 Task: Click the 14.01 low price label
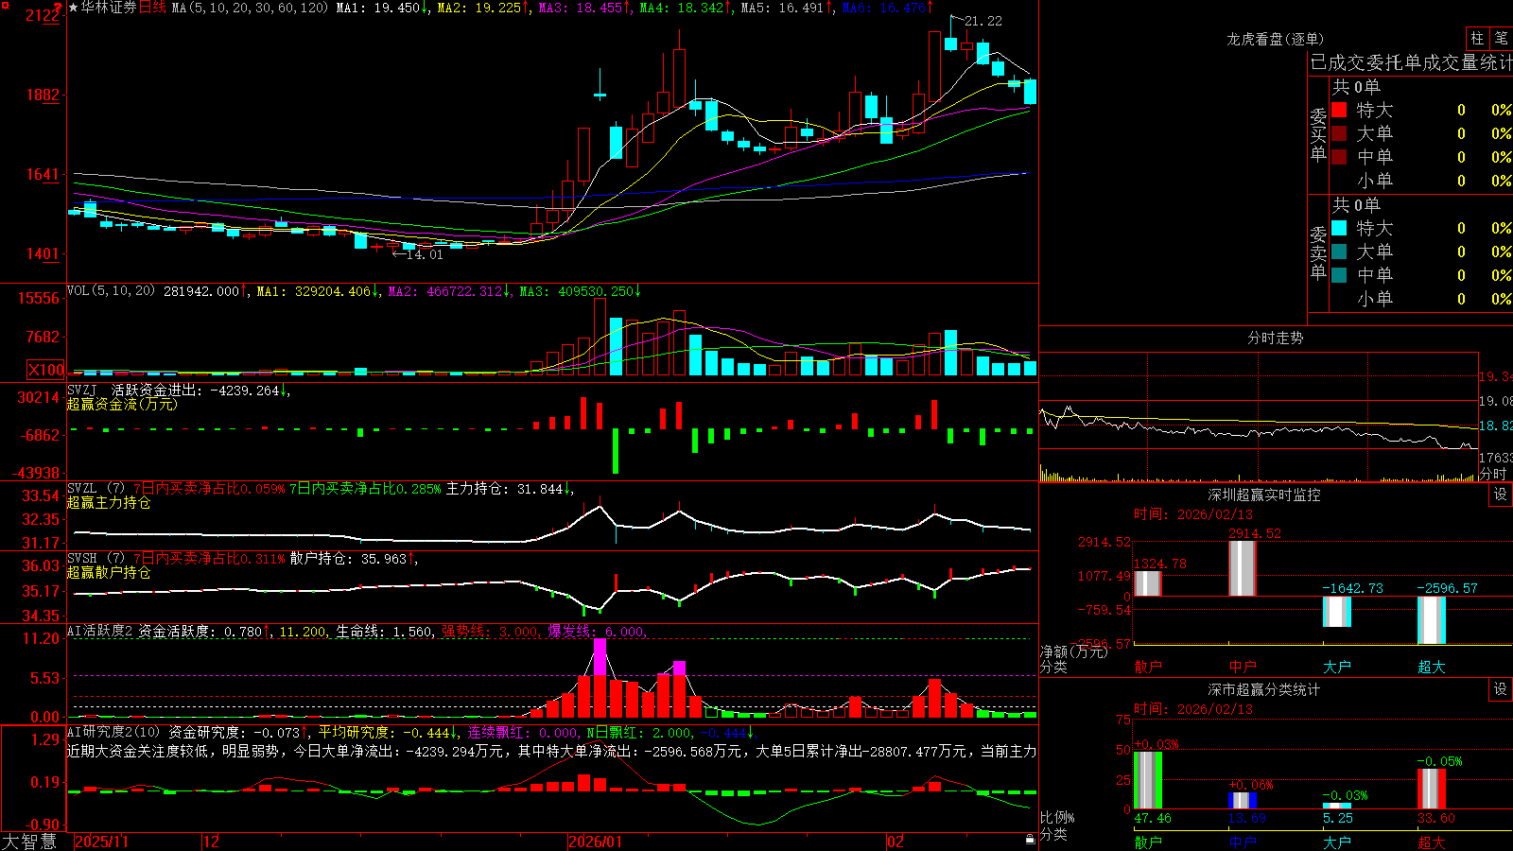click(424, 253)
